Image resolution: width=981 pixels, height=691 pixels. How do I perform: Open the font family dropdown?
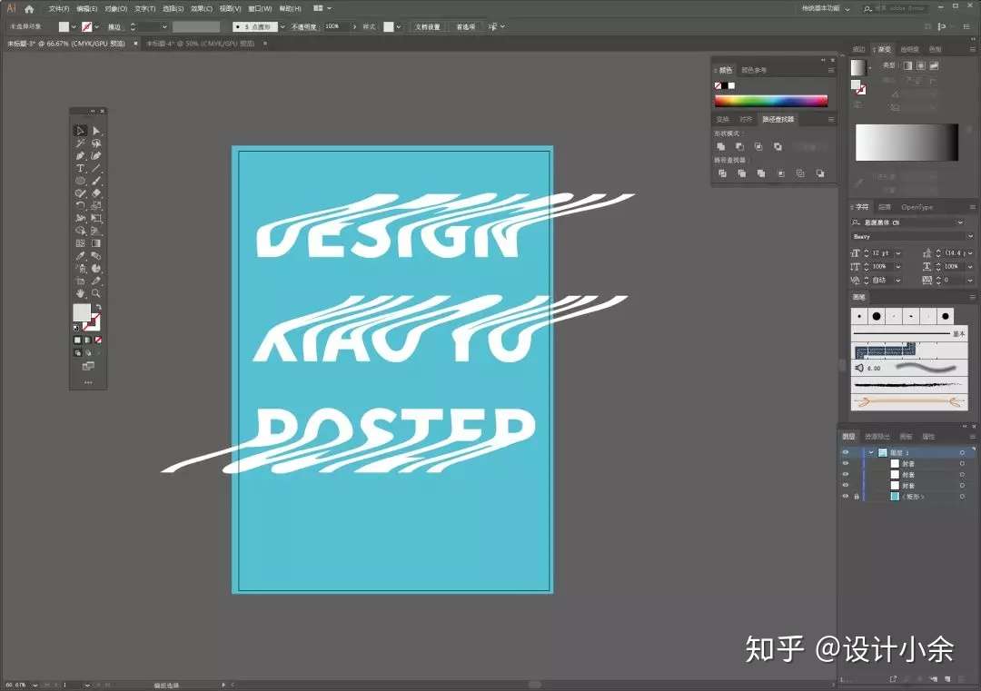(x=960, y=222)
